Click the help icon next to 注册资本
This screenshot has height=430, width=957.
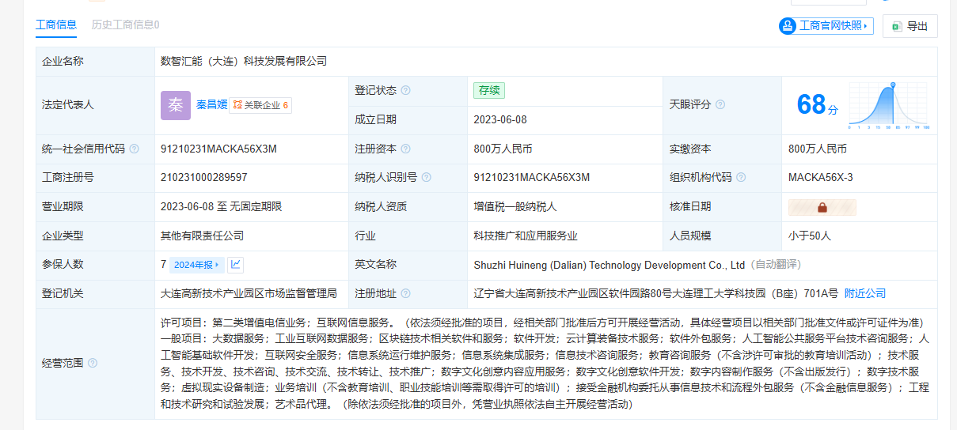pos(406,149)
